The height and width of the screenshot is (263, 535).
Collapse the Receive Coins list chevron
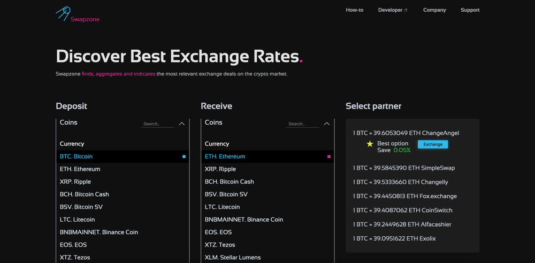pos(327,123)
